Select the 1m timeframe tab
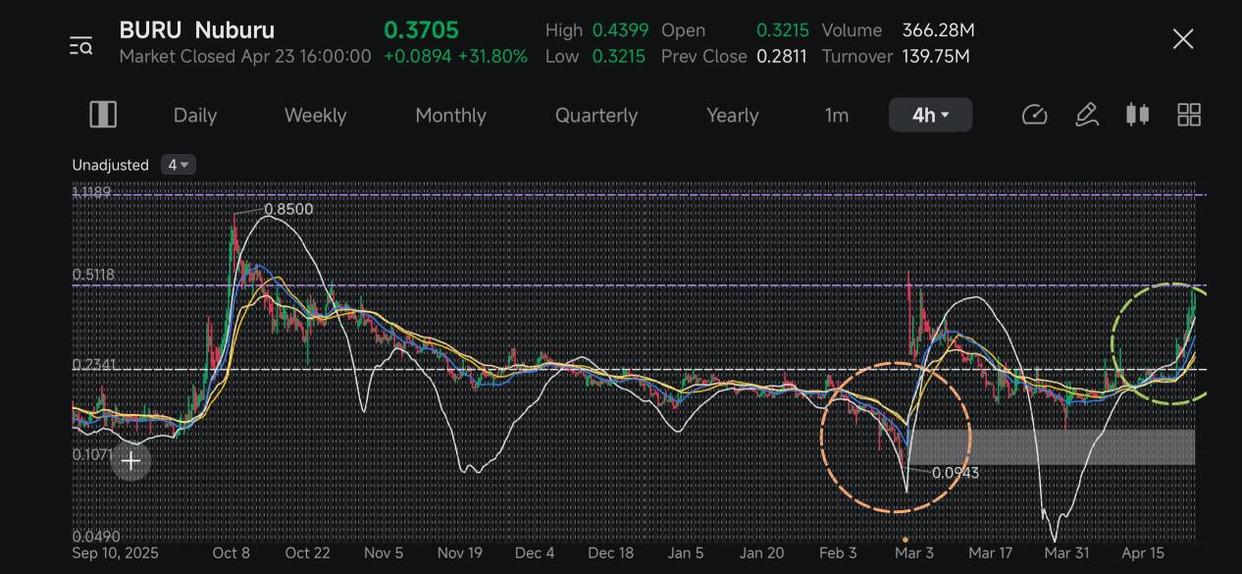This screenshot has width=1242, height=574. [837, 115]
